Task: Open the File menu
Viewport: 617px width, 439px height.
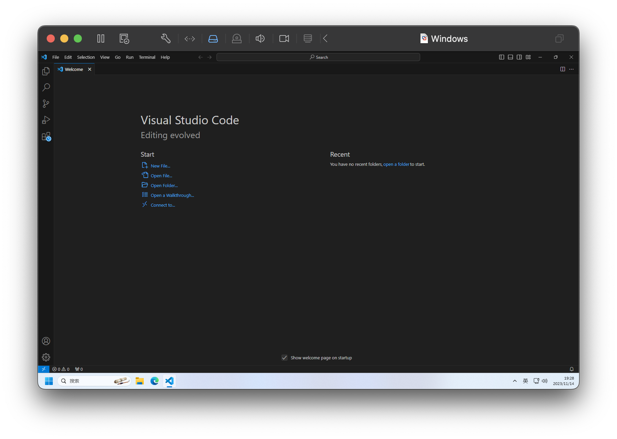Action: tap(56, 57)
